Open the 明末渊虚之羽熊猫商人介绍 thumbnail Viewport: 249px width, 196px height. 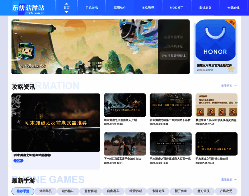[125, 105]
